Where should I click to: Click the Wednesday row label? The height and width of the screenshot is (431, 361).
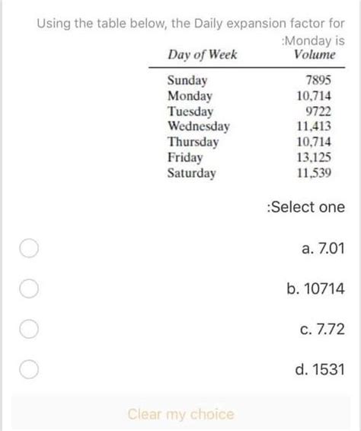pyautogui.click(x=199, y=126)
